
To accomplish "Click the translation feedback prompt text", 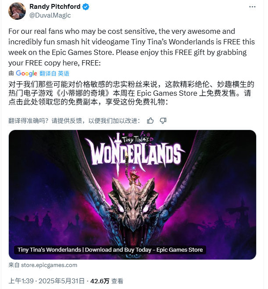I will (x=74, y=121).
